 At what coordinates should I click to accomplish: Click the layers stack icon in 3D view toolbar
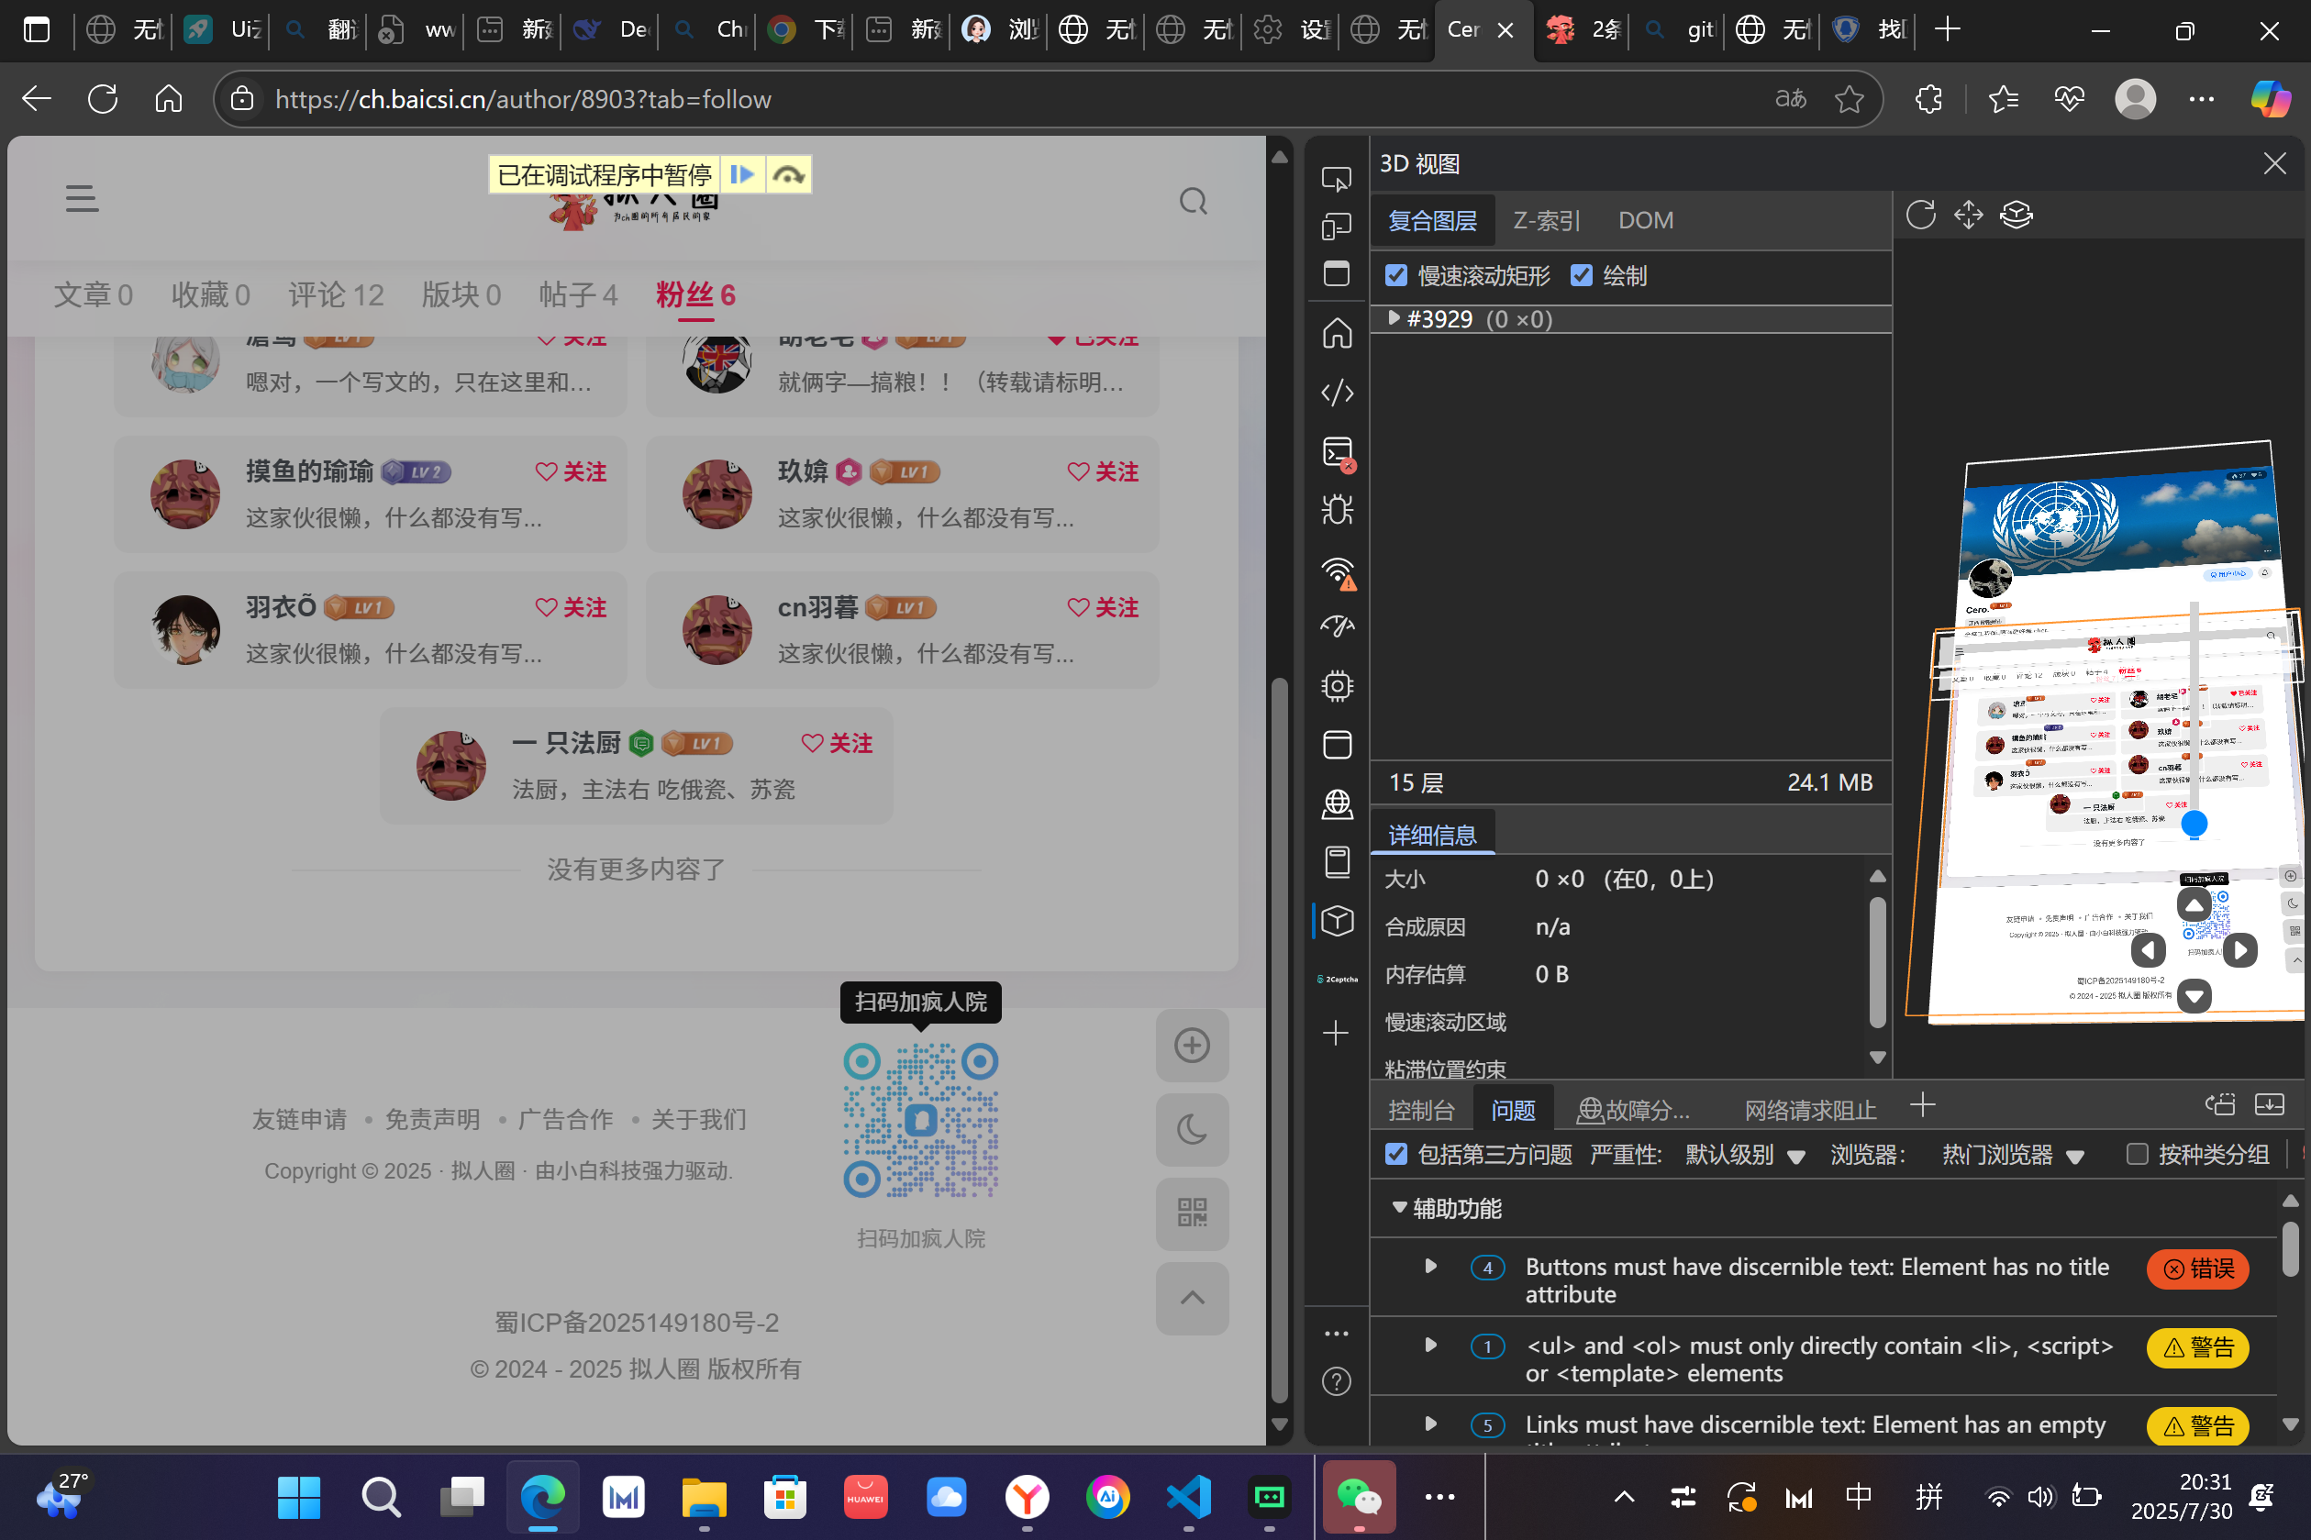pyautogui.click(x=2017, y=214)
